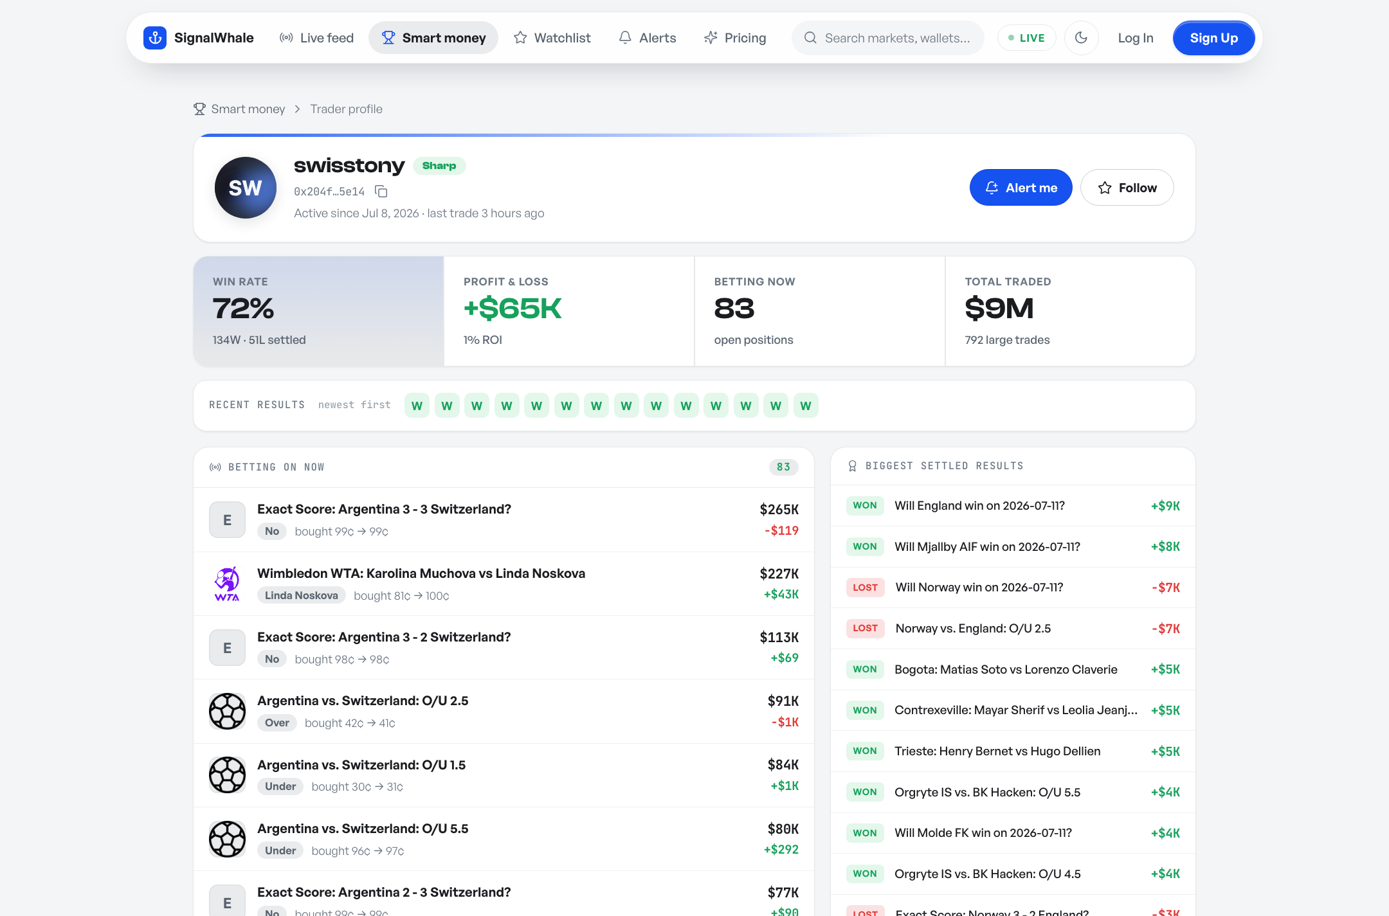The height and width of the screenshot is (916, 1389).
Task: Open the Will England win on 2026-07-11 result
Action: tap(1013, 505)
